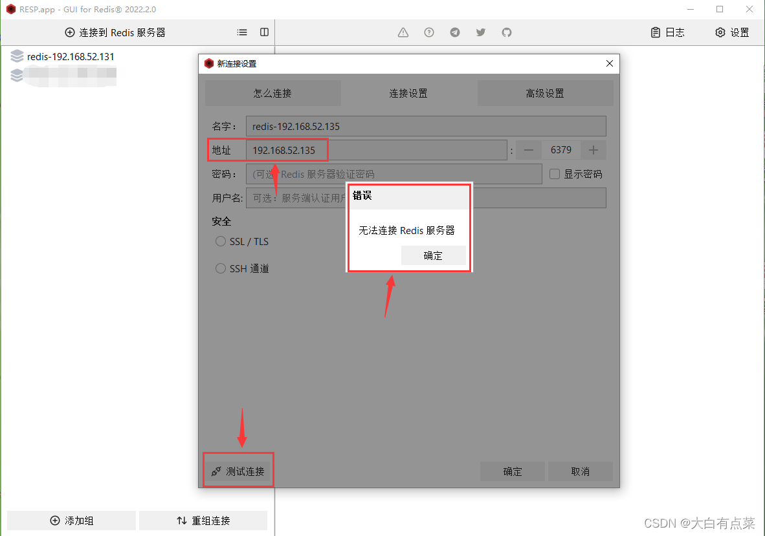Click 设置 in the top right

coord(731,32)
